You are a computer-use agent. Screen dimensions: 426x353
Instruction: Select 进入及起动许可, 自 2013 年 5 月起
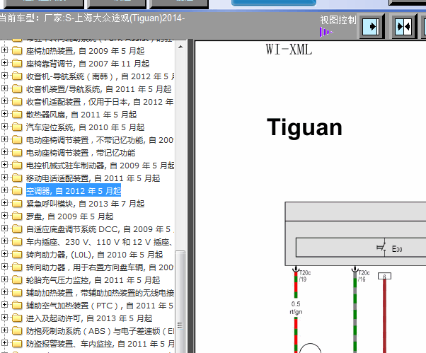pyautogui.click(x=89, y=318)
